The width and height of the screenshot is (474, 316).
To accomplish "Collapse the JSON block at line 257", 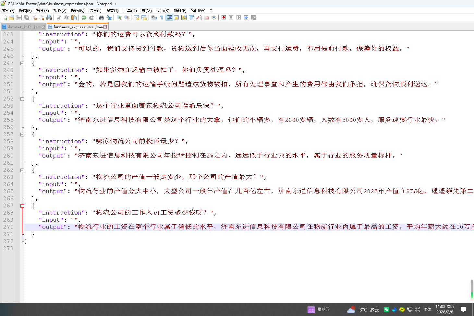I will pos(22,135).
